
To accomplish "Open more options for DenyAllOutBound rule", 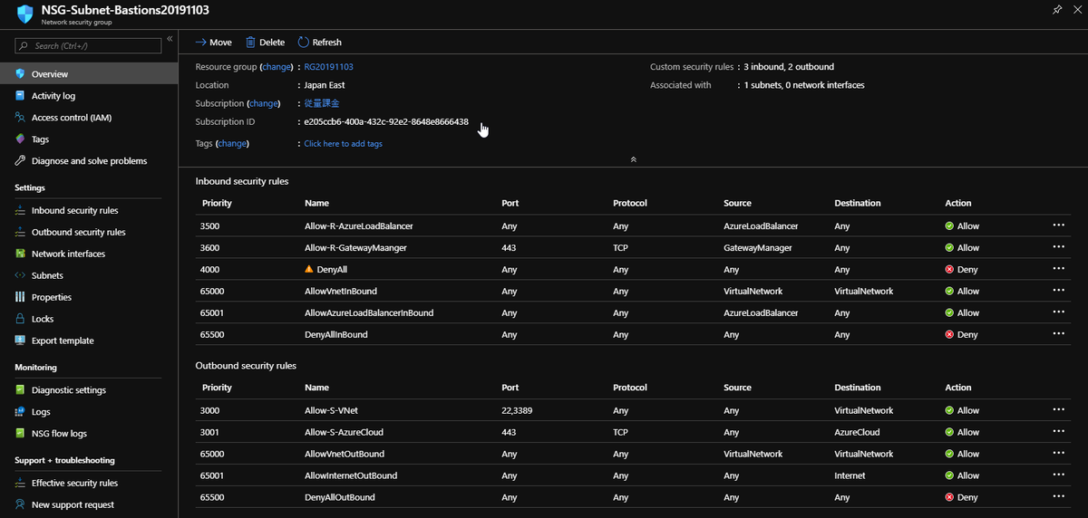I will (x=1058, y=497).
